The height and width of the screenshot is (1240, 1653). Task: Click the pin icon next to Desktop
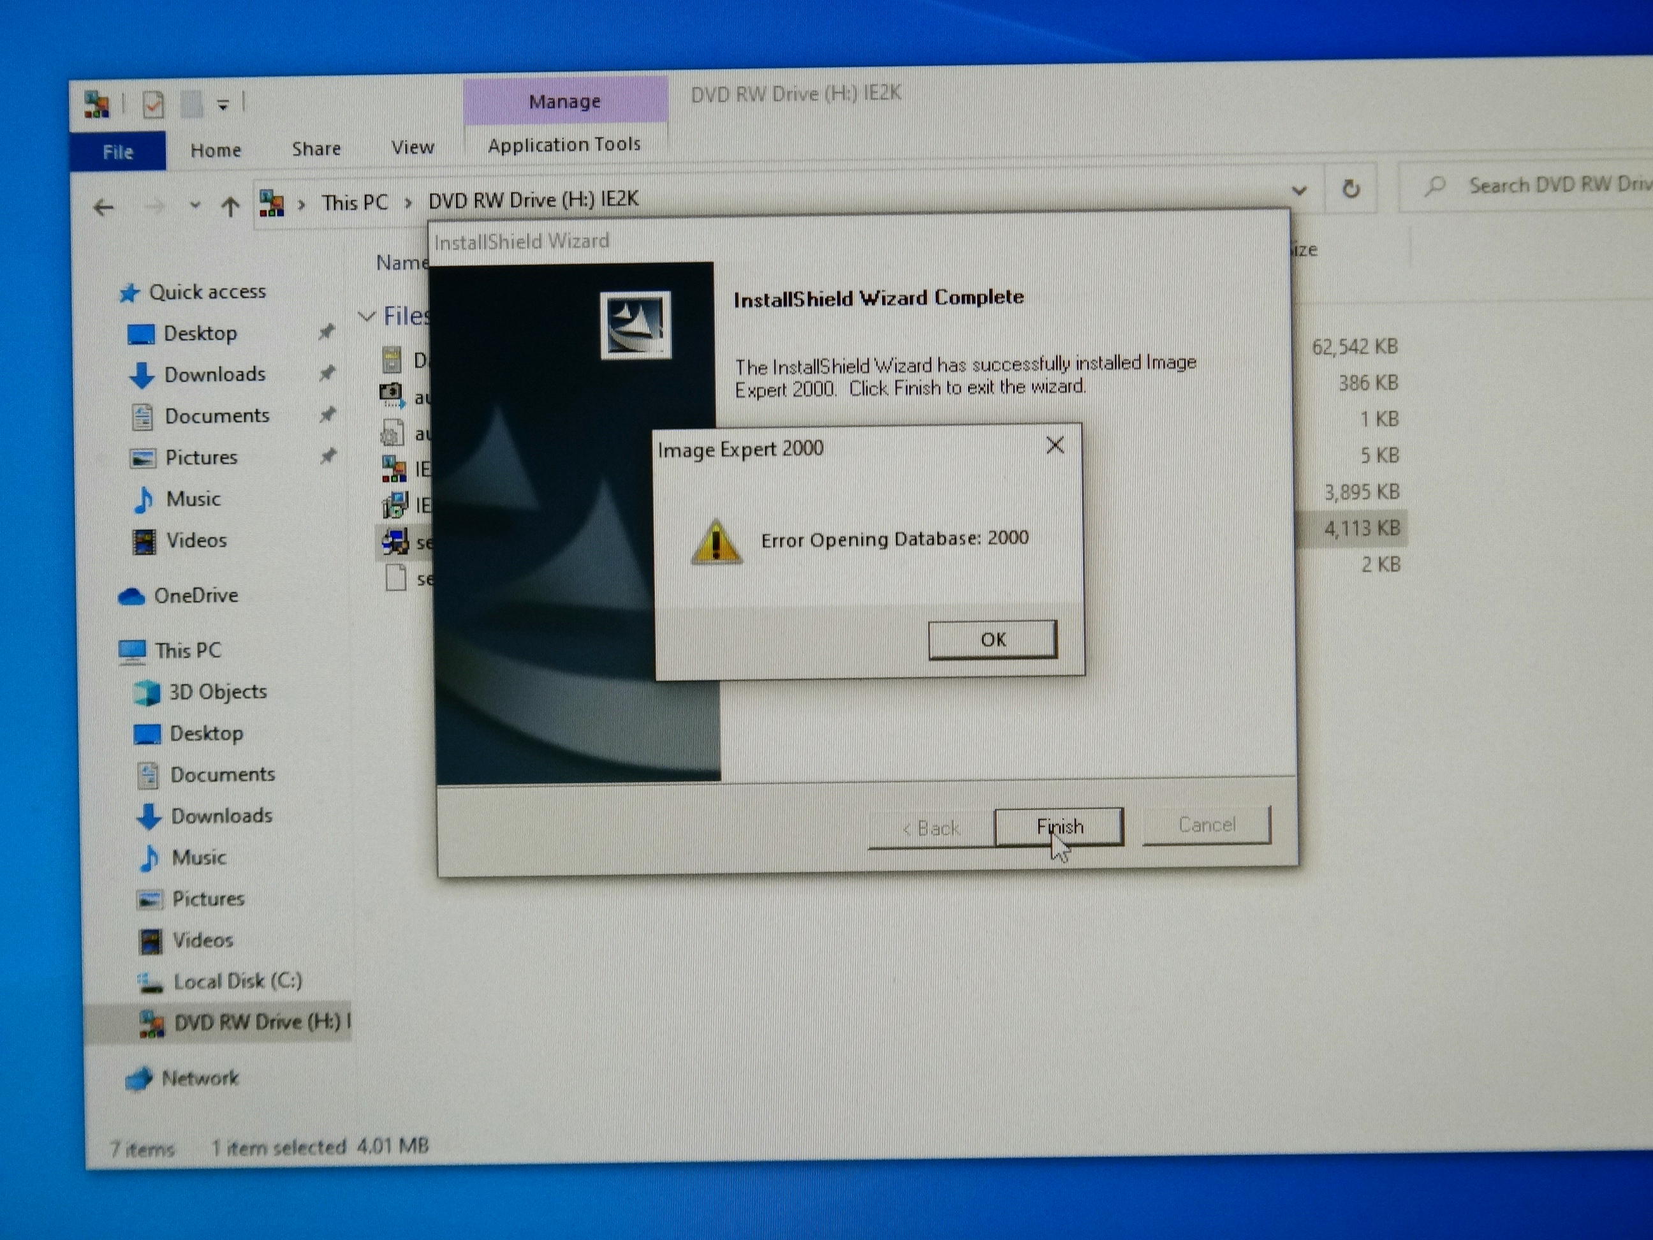pyautogui.click(x=327, y=332)
